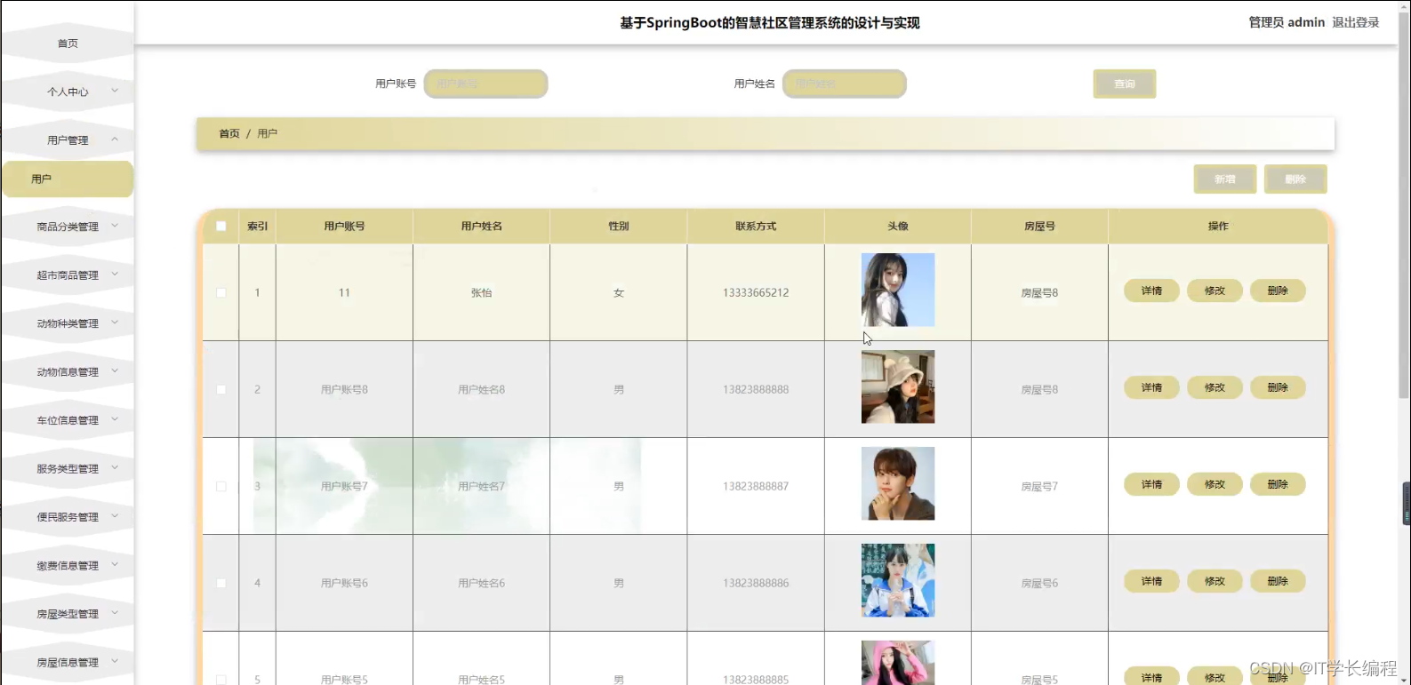Click 退出登录 to log out
This screenshot has height=685, width=1411.
(1356, 22)
